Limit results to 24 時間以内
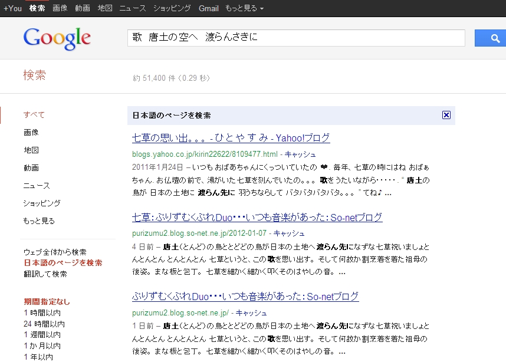This screenshot has height=362, width=506. (x=44, y=324)
